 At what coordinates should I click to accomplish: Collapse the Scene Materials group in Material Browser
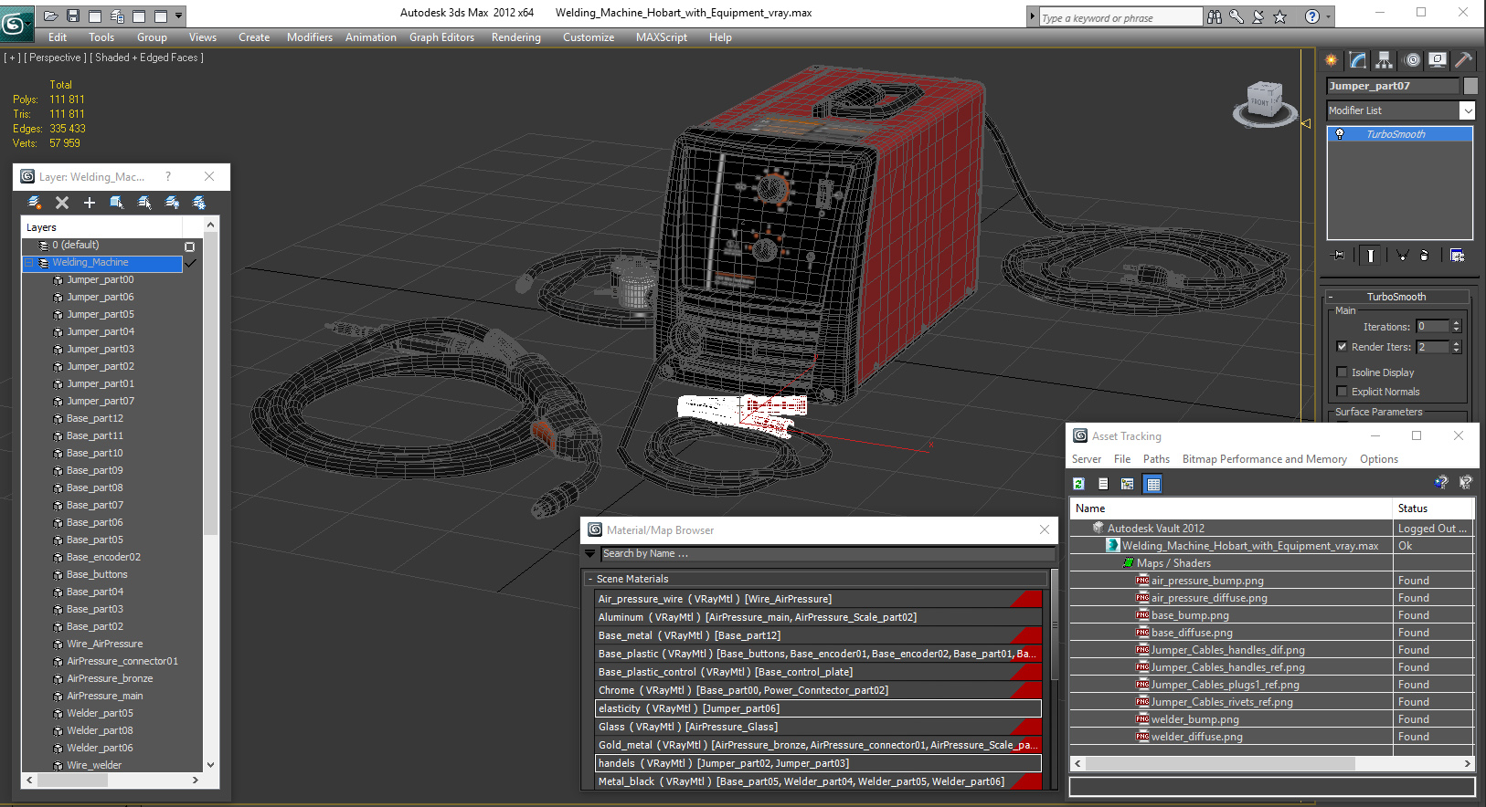click(590, 579)
